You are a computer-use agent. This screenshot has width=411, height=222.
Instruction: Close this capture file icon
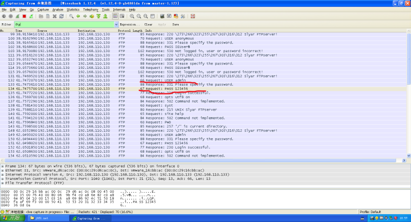tap(54, 16)
